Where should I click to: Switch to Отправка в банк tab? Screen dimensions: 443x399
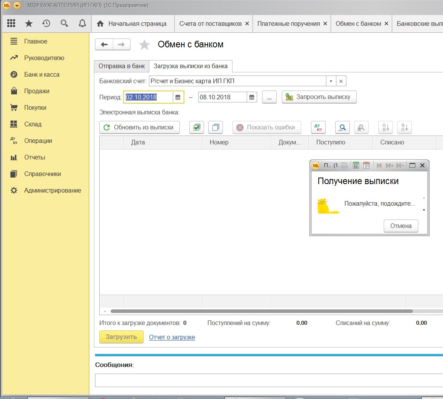(x=122, y=66)
